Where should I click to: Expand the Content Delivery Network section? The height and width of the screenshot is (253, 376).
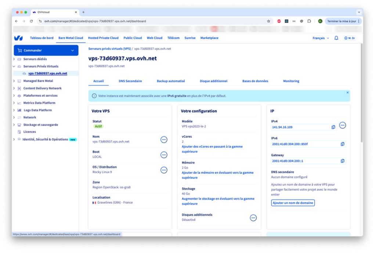click(14, 88)
